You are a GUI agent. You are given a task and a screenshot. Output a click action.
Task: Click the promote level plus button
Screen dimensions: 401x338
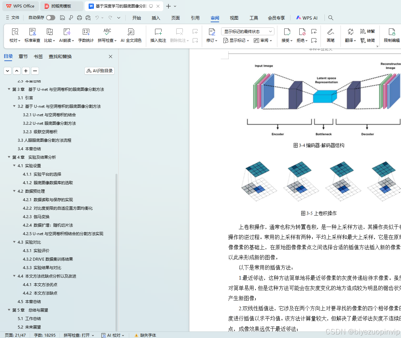pos(26,71)
